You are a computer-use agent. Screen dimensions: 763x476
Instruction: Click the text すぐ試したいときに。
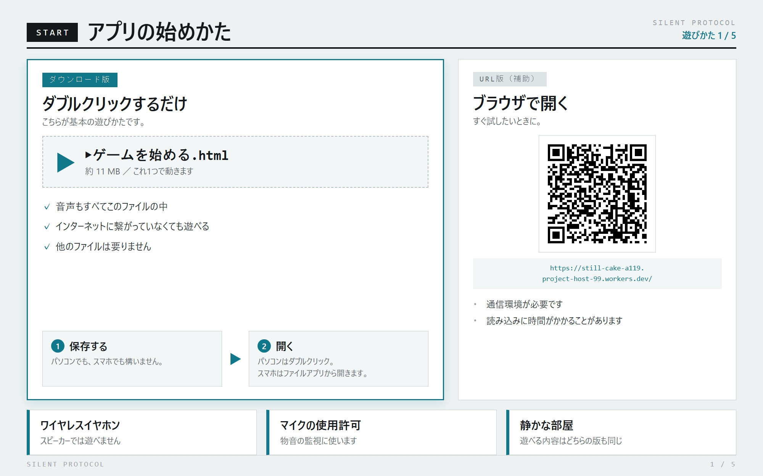507,121
